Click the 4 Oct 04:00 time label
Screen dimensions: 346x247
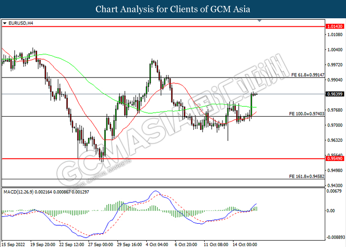[x=157, y=245]
